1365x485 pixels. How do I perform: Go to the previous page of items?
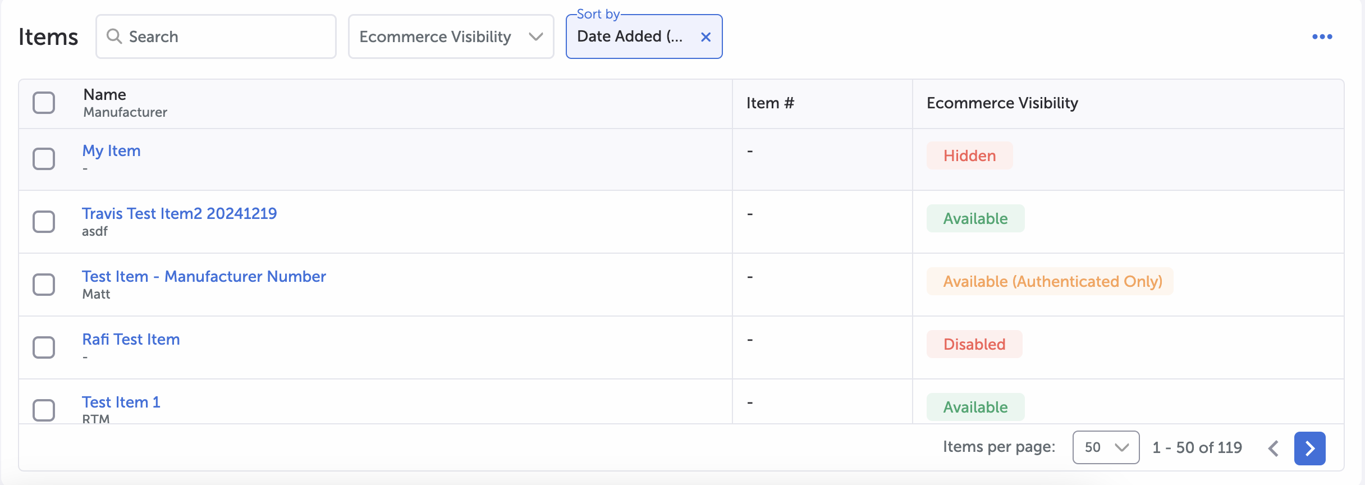[1274, 448]
